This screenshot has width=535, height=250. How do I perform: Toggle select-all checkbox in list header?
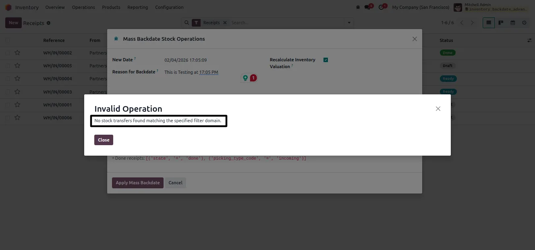pos(8,40)
